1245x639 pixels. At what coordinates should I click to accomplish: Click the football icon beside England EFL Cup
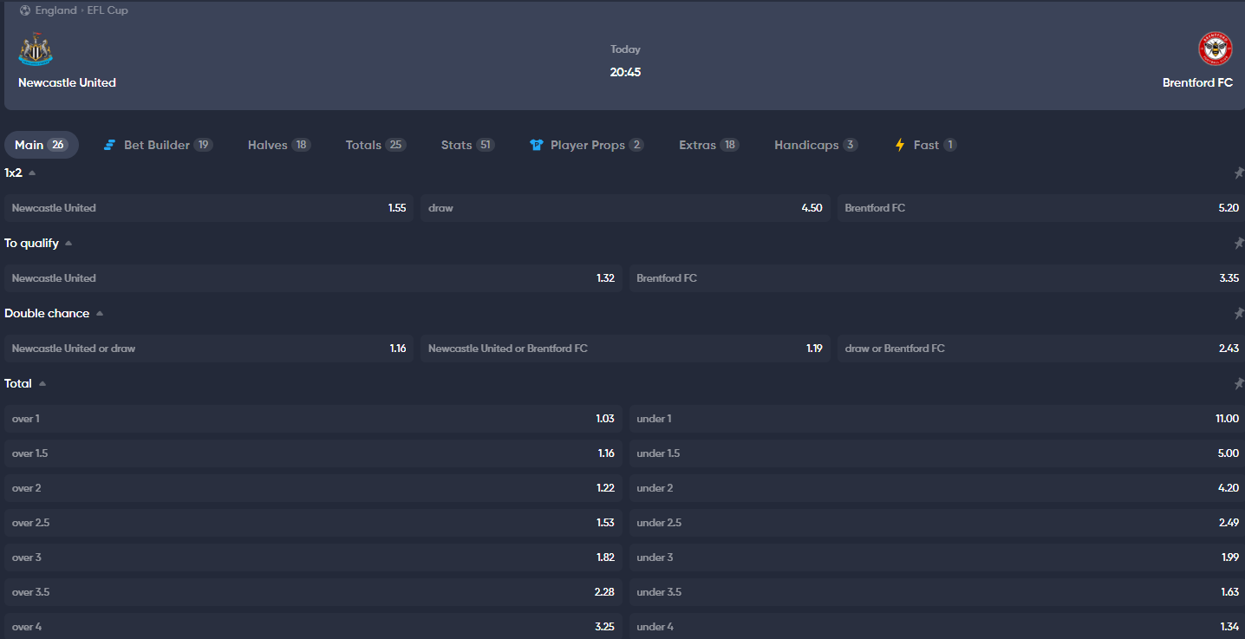point(25,10)
